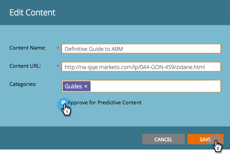Click into the Content URL field
The width and height of the screenshot is (230, 156).
[x=141, y=67]
